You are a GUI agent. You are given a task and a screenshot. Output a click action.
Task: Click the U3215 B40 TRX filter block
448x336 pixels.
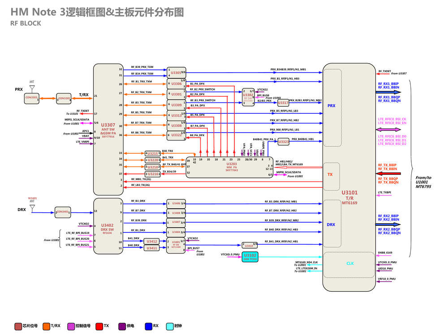click(153, 153)
